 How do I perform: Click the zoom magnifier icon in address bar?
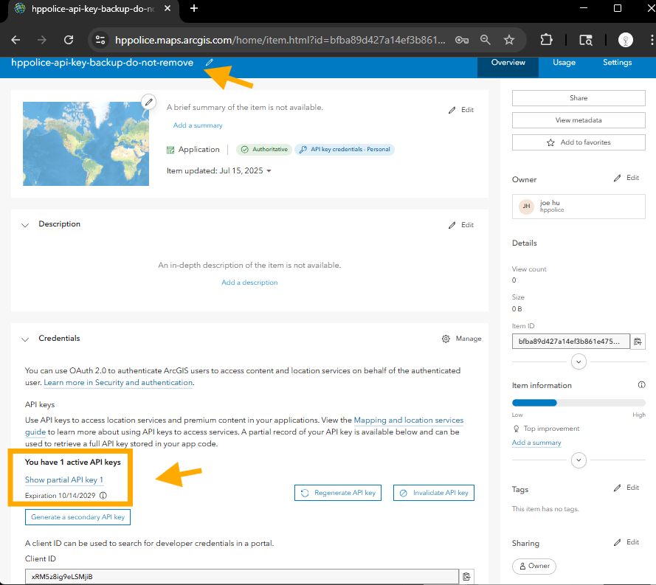pos(486,40)
